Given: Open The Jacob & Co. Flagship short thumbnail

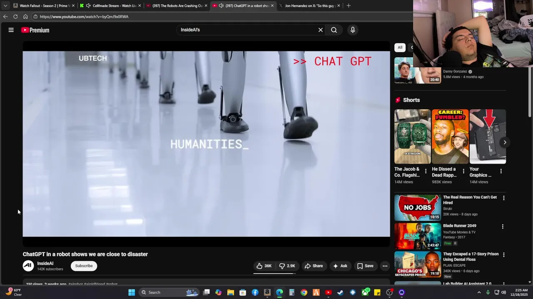Looking at the screenshot, I should click(413, 137).
